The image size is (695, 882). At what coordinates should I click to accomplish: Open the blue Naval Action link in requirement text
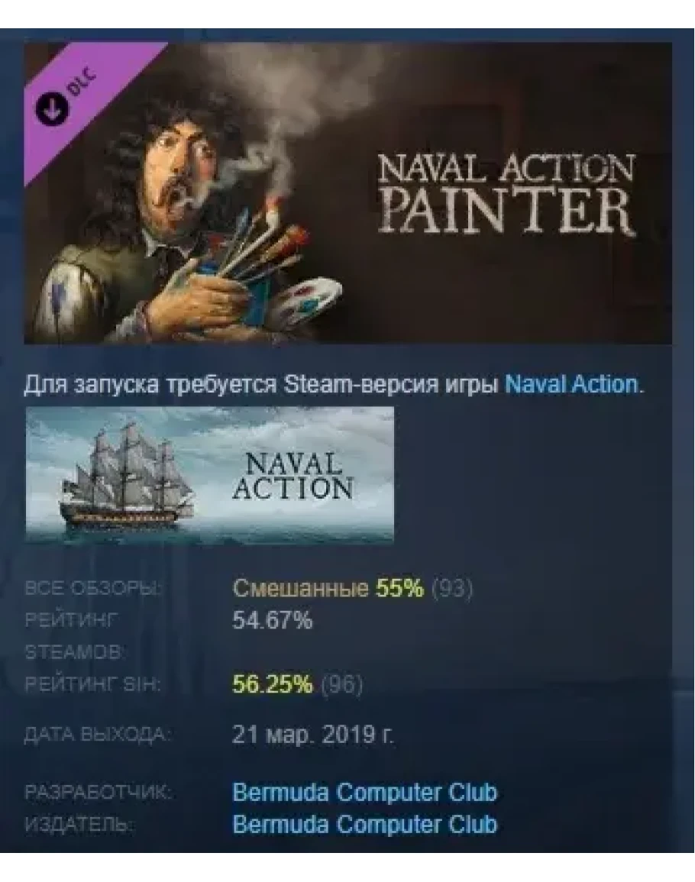pyautogui.click(x=571, y=385)
